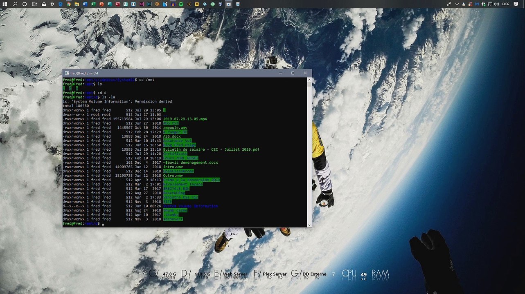The image size is (525, 294).
Task: Click the 'Blog Fred-Dzign' directory name
Action: click(179, 145)
